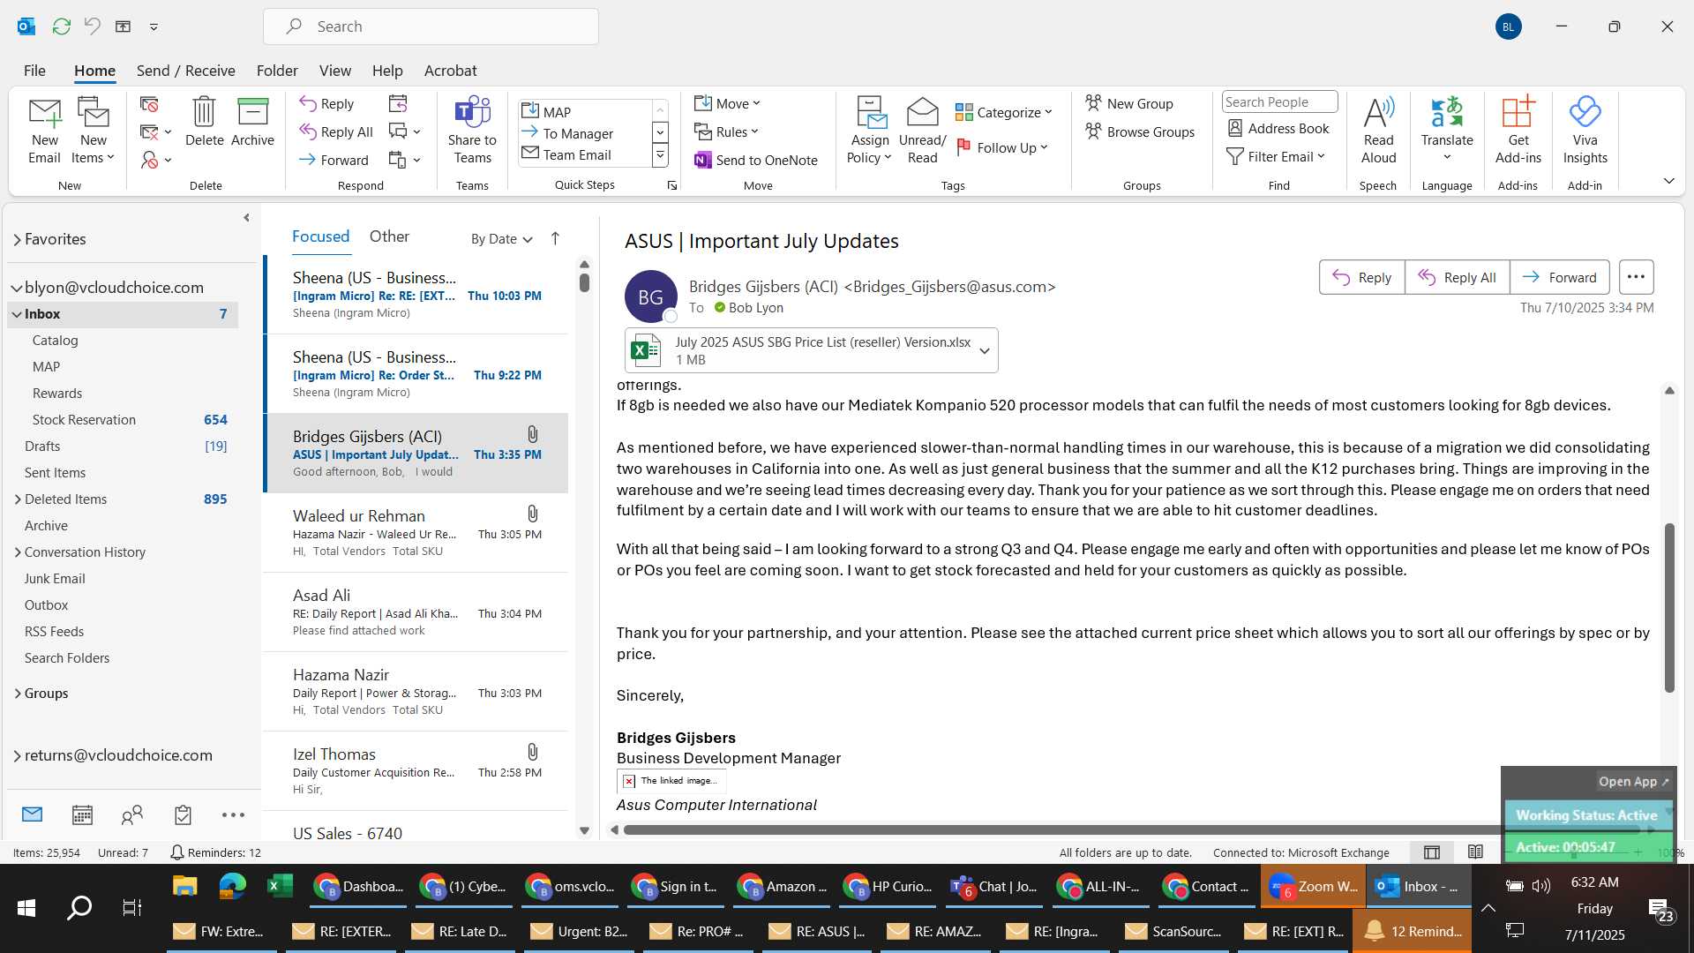Open Zoom from the taskbar
Screen dimensions: 1694x953
click(x=1314, y=886)
